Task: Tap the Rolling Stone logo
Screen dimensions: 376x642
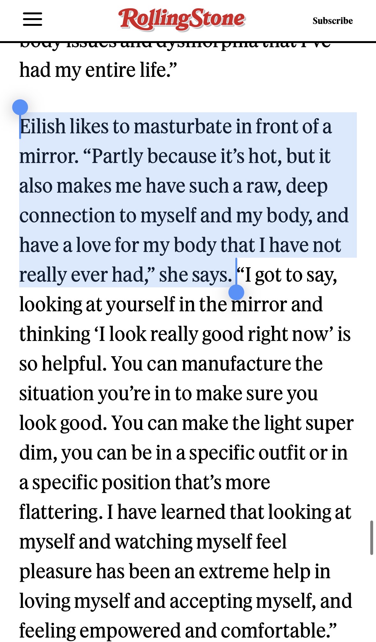Action: click(x=181, y=19)
